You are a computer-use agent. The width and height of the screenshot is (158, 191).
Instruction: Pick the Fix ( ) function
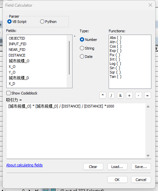click(x=115, y=55)
